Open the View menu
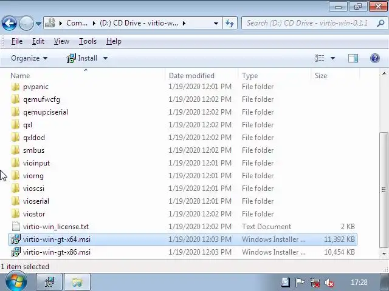This screenshot has width=389, height=291. tap(61, 41)
